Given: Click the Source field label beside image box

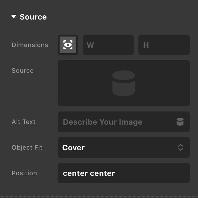Looking at the screenshot, I should point(22,70).
